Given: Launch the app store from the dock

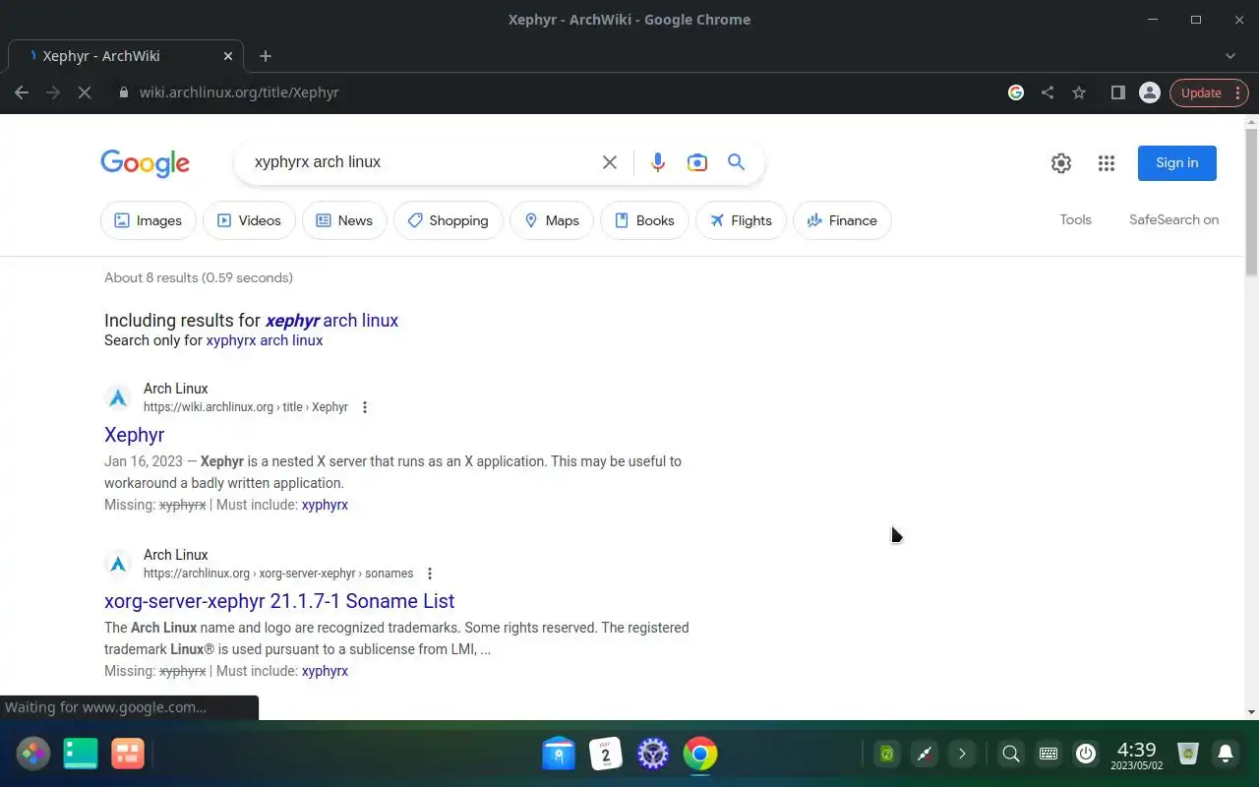Looking at the screenshot, I should [559, 754].
